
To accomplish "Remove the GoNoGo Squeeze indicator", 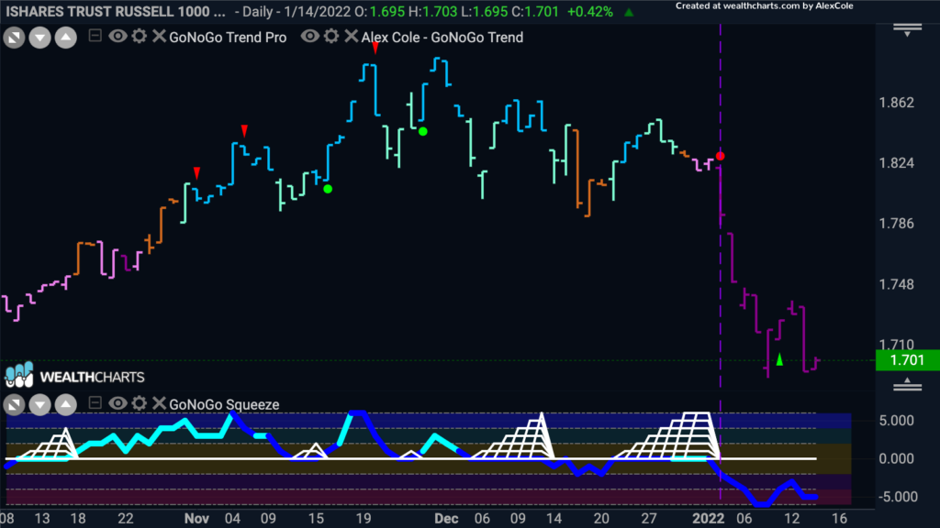I will [x=159, y=403].
